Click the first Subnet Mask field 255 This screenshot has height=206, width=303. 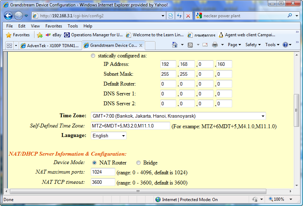click(x=168, y=74)
